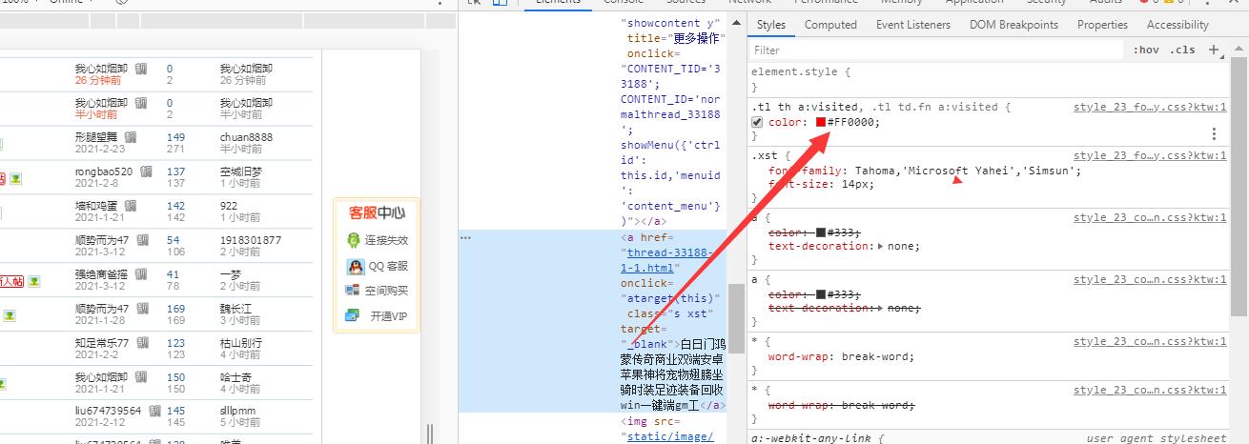Click badge icon beside 顺势而为47 dated 2021-3-12
Image resolution: width=1249 pixels, height=444 pixels.
point(141,240)
